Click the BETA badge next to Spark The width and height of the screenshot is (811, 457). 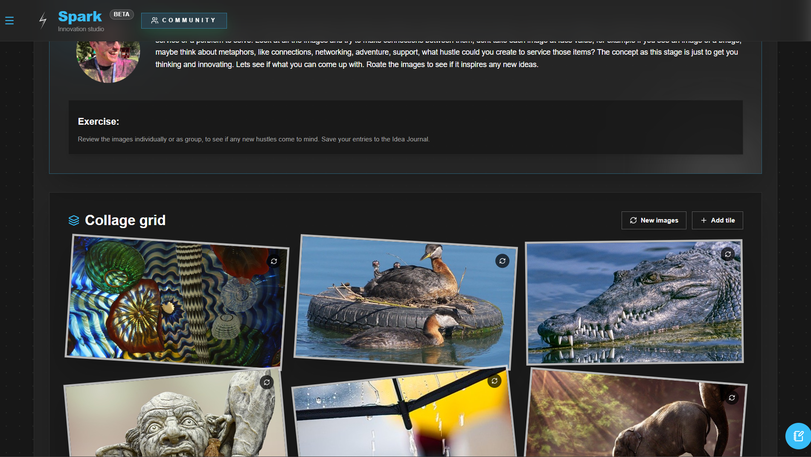pyautogui.click(x=122, y=14)
